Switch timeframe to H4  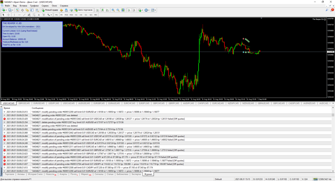(x=81, y=15)
